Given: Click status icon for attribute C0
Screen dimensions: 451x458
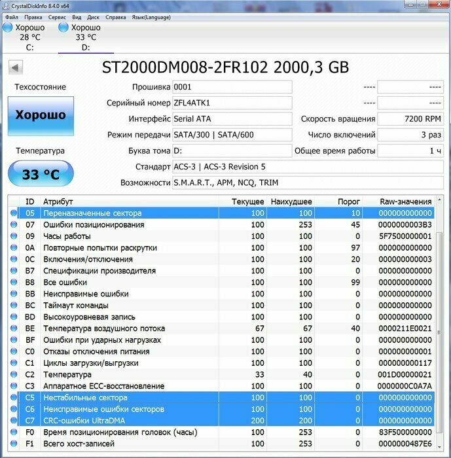Looking at the screenshot, I should pyautogui.click(x=14, y=351).
